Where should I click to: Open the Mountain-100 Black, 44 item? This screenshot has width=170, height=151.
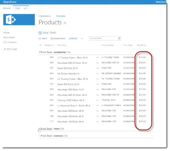pos(69,122)
